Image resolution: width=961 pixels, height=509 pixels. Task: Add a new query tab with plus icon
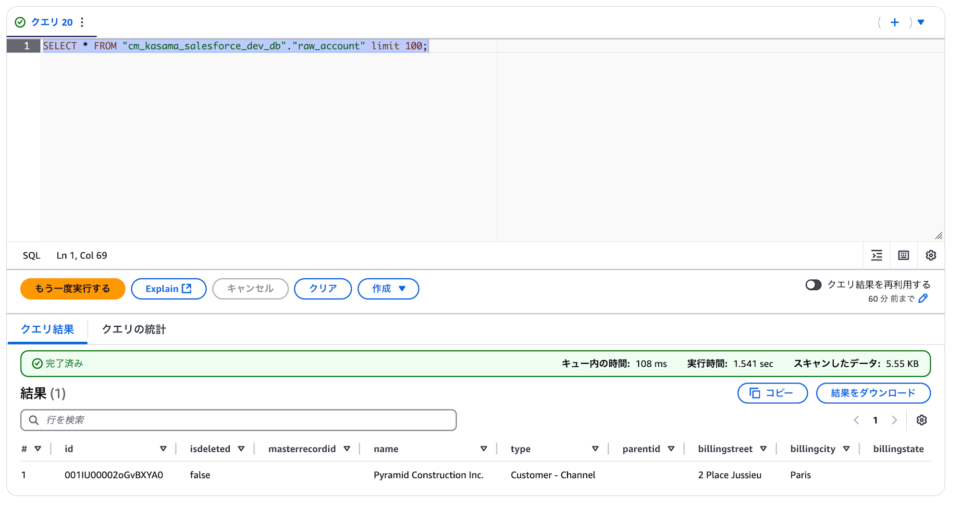[895, 22]
